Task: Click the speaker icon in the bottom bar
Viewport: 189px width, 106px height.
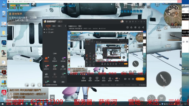Action: point(117,79)
